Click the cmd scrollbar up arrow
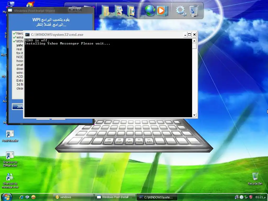The width and height of the screenshot is (268, 201). point(194,41)
